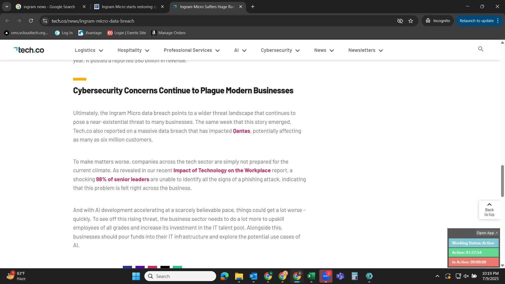Image resolution: width=505 pixels, height=284 pixels.
Task: Open Calculator from the taskbar
Action: point(355,276)
